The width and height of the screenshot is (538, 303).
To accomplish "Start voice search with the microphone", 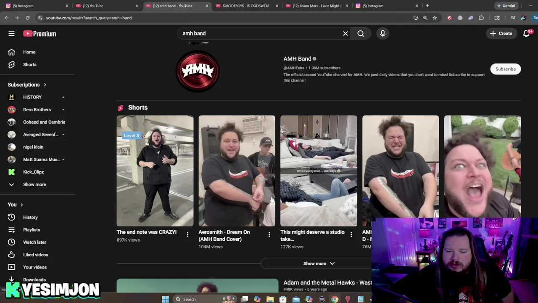I will click(382, 33).
